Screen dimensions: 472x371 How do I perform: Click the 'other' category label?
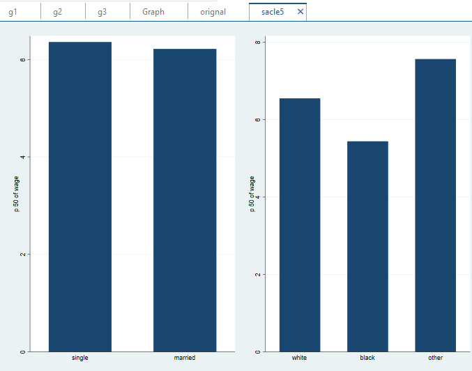[x=435, y=358]
